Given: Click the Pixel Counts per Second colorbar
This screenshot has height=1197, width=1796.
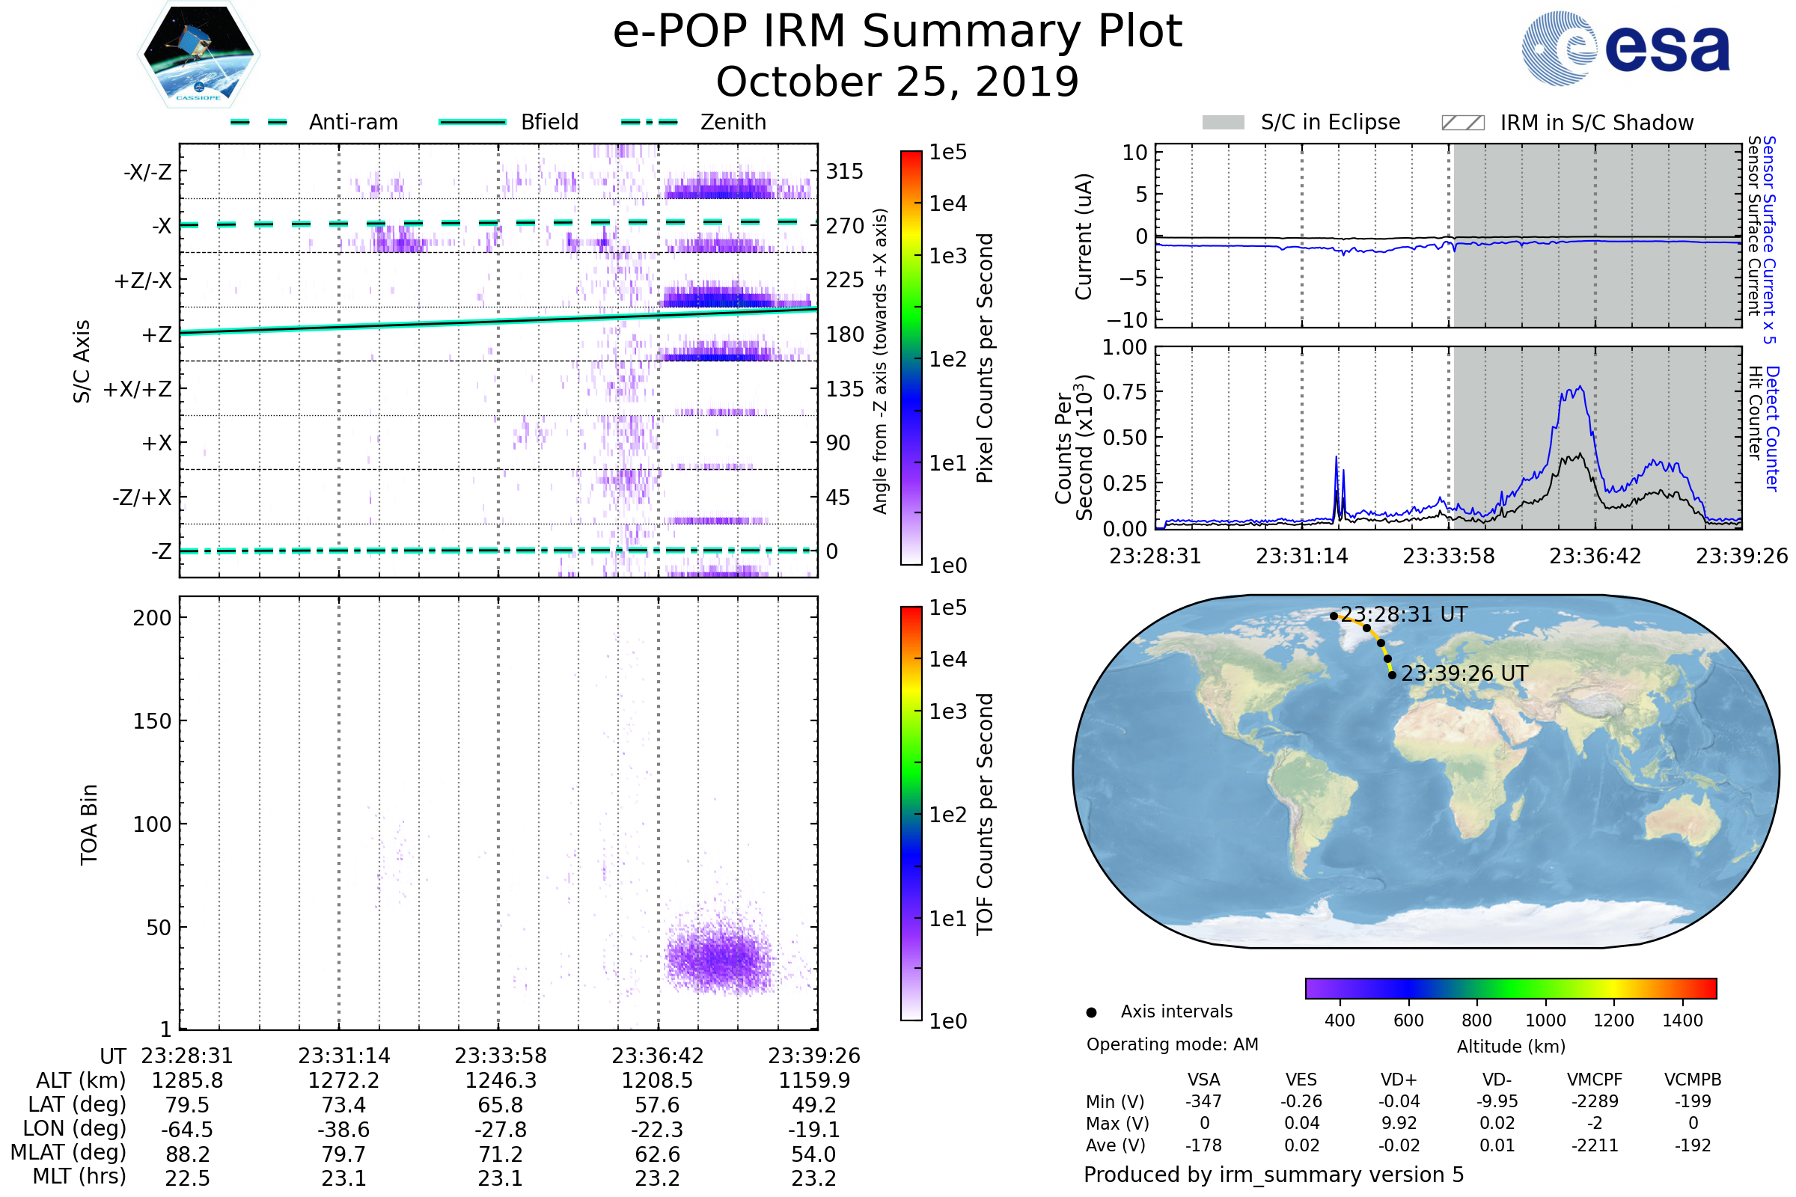Looking at the screenshot, I should (911, 358).
